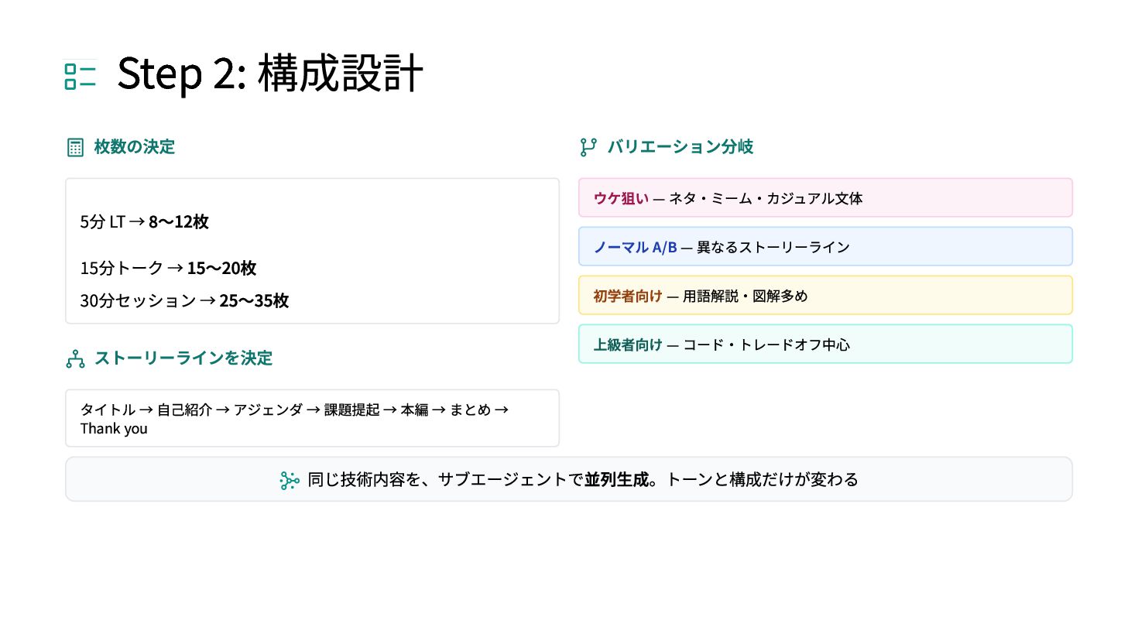This screenshot has height=641, width=1138.
Task: Click the node network icon in the bottom banner
Action: [289, 481]
